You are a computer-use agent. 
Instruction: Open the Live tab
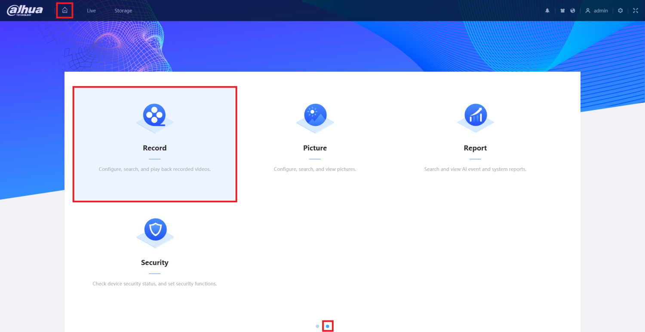[x=91, y=11]
